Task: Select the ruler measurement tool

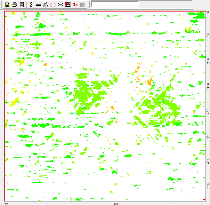Action: 38,5
